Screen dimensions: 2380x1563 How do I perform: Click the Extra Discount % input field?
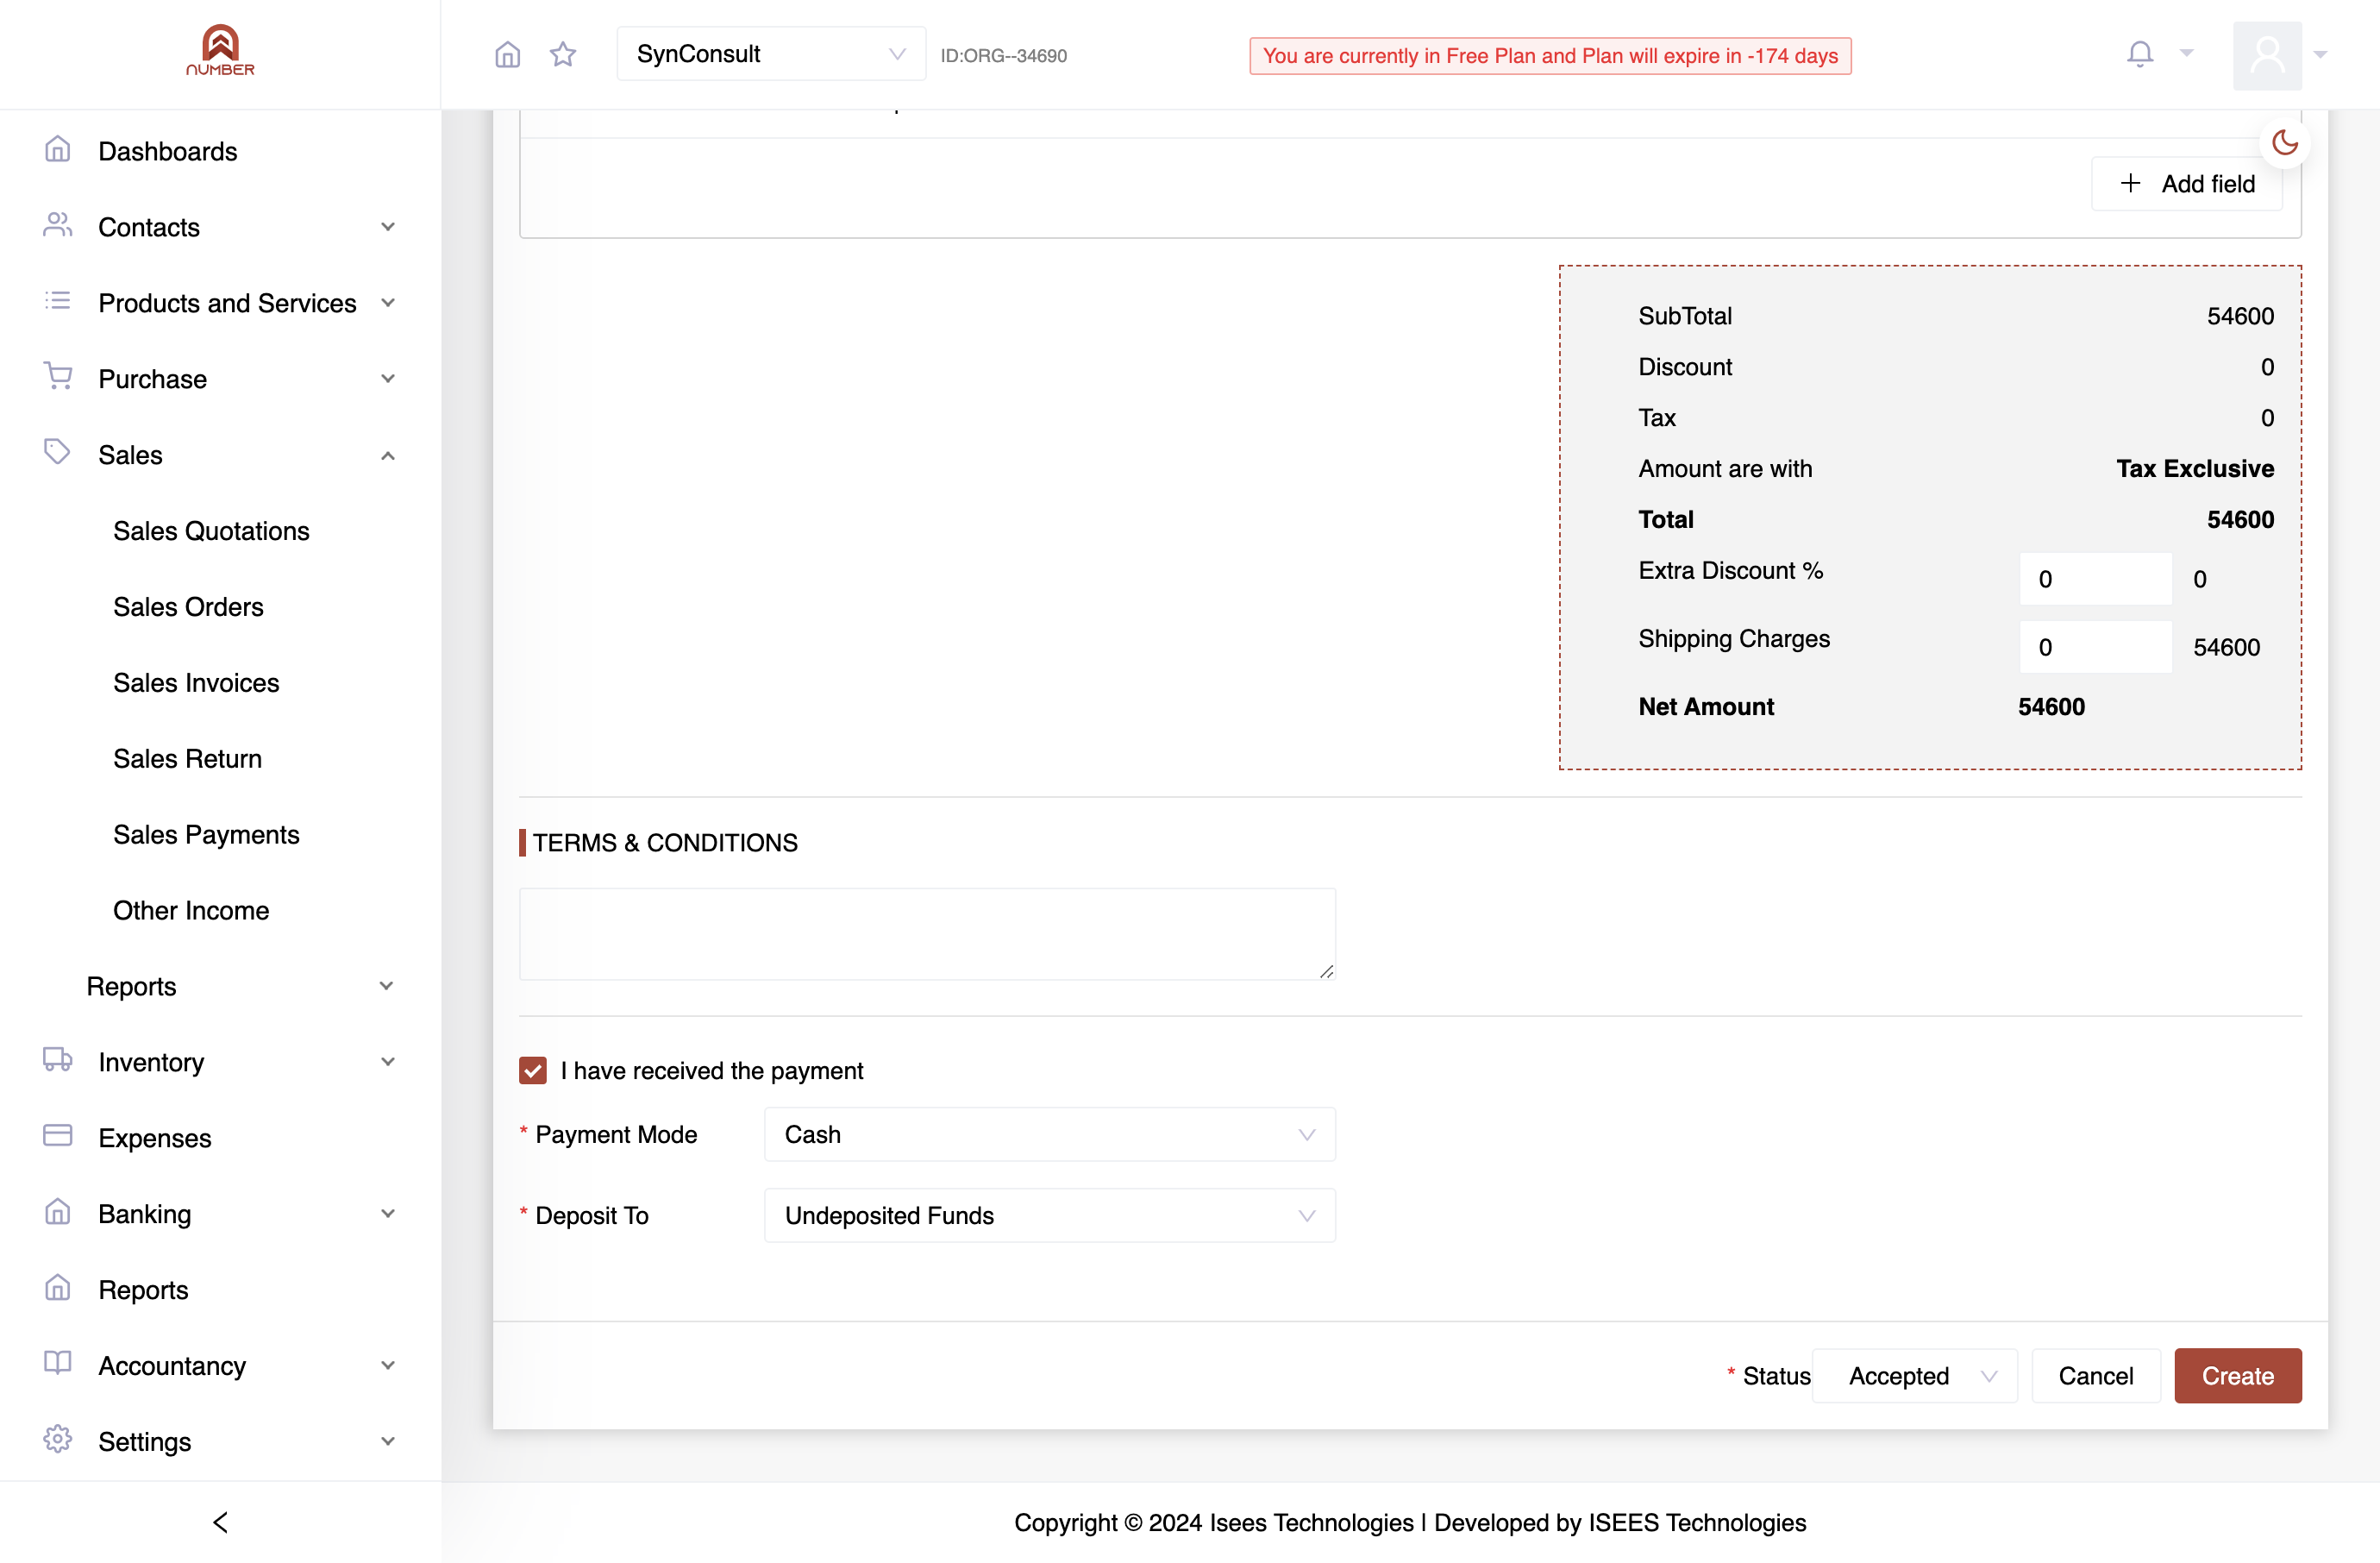2095,579
